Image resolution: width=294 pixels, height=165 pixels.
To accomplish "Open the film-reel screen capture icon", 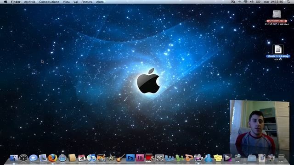I will 159,158.
